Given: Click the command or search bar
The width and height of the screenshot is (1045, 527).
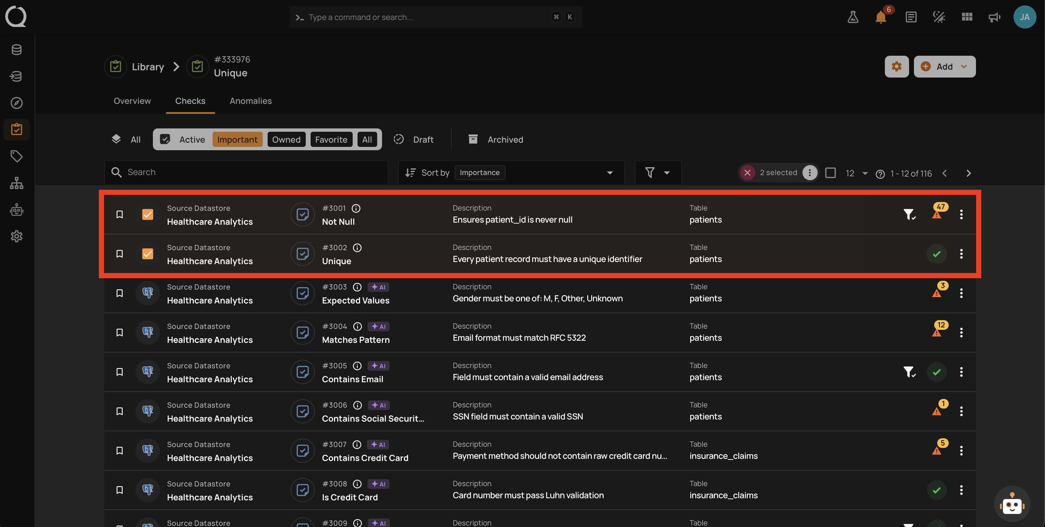Looking at the screenshot, I should click(435, 17).
